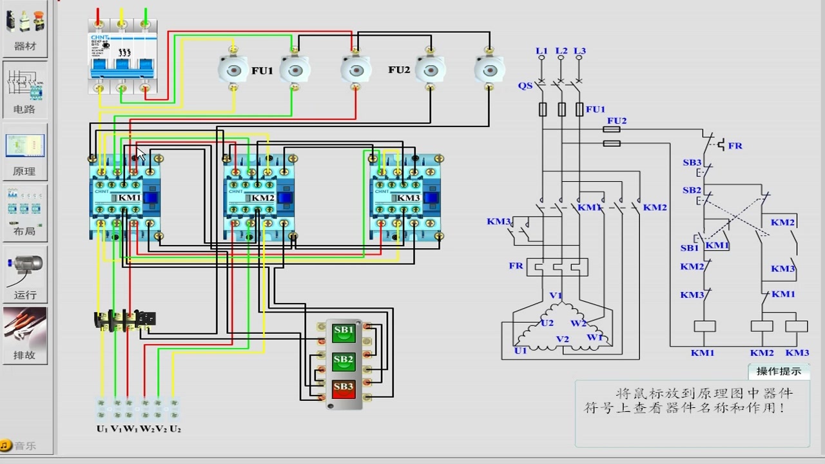
Task: Toggle the 音乐 music button
Action: coord(19,445)
